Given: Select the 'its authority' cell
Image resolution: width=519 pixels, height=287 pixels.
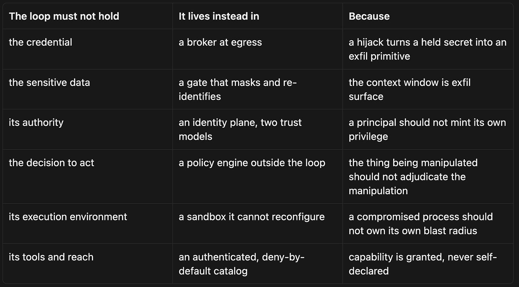Looking at the screenshot, I should pyautogui.click(x=88, y=129).
